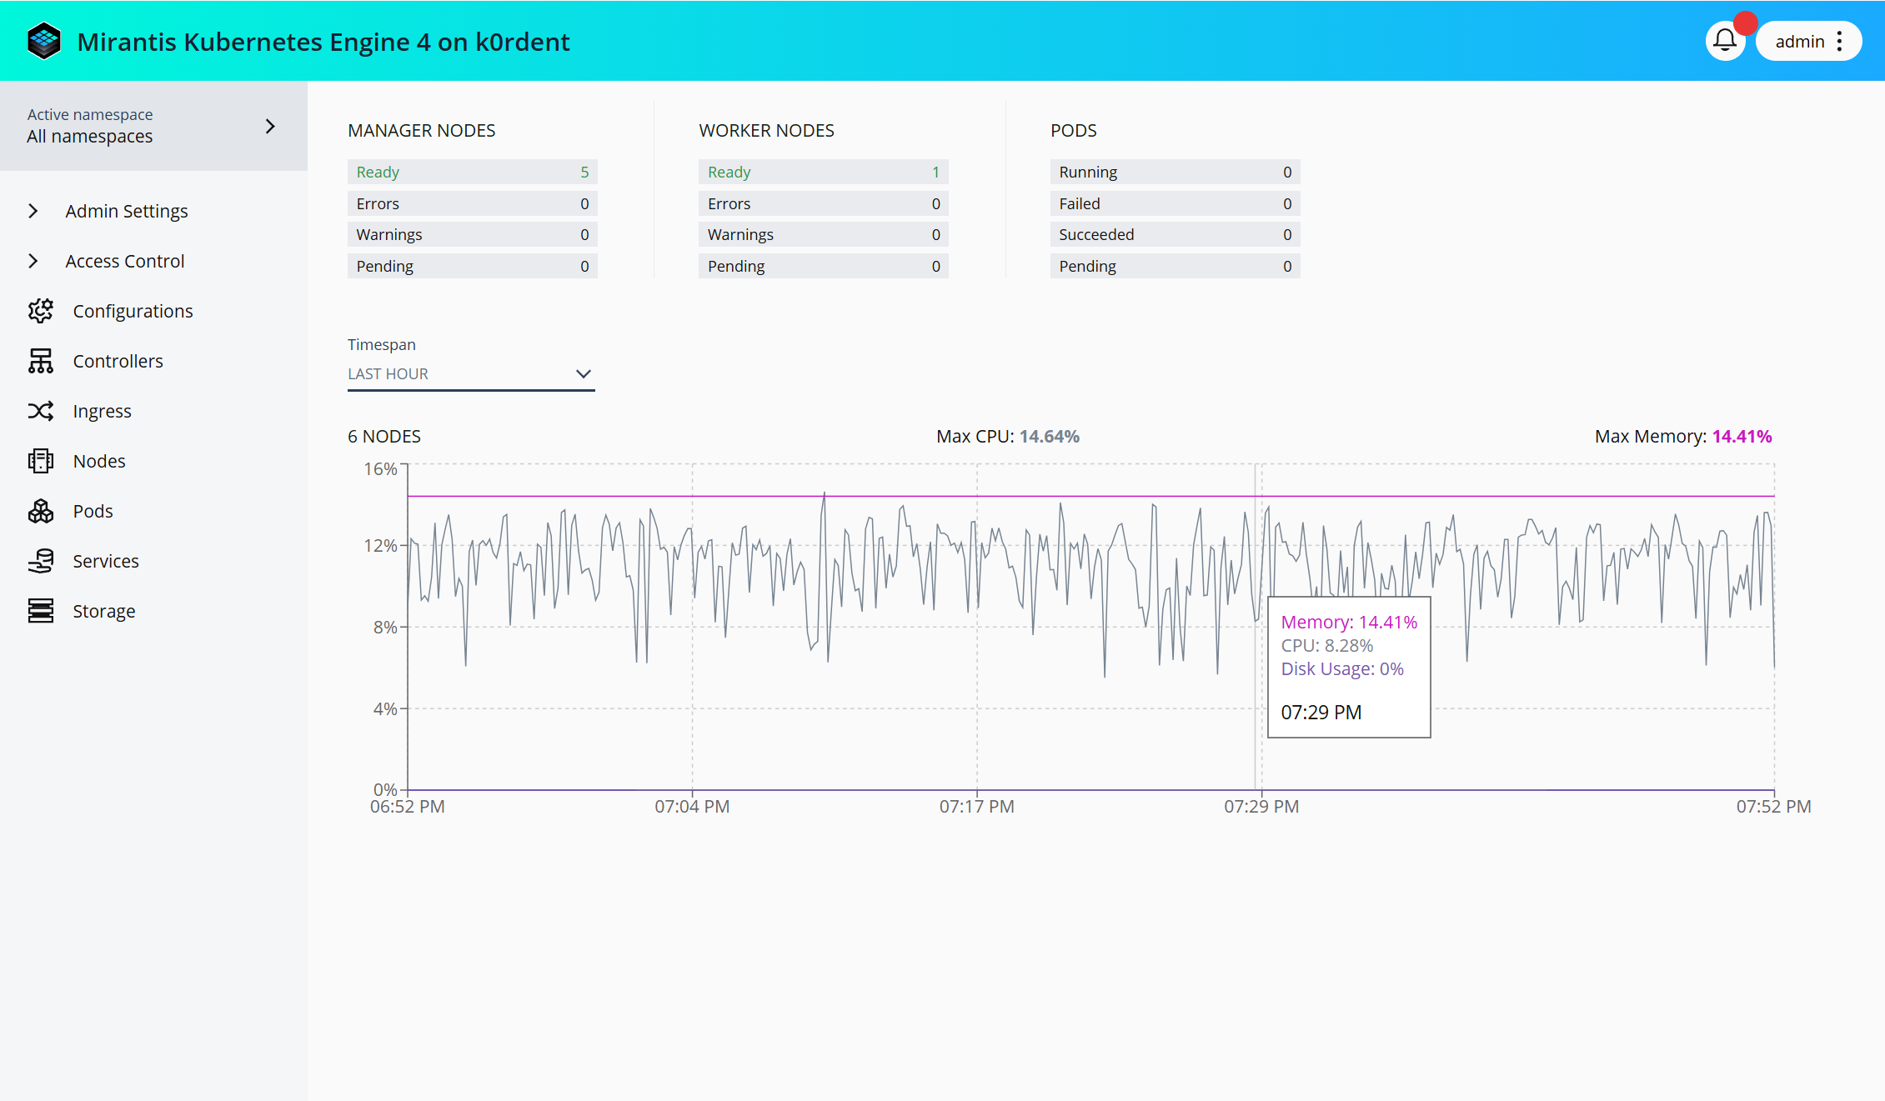Screen dimensions: 1885x1101
Task: Click the Worker Nodes Ready row
Action: tap(823, 172)
